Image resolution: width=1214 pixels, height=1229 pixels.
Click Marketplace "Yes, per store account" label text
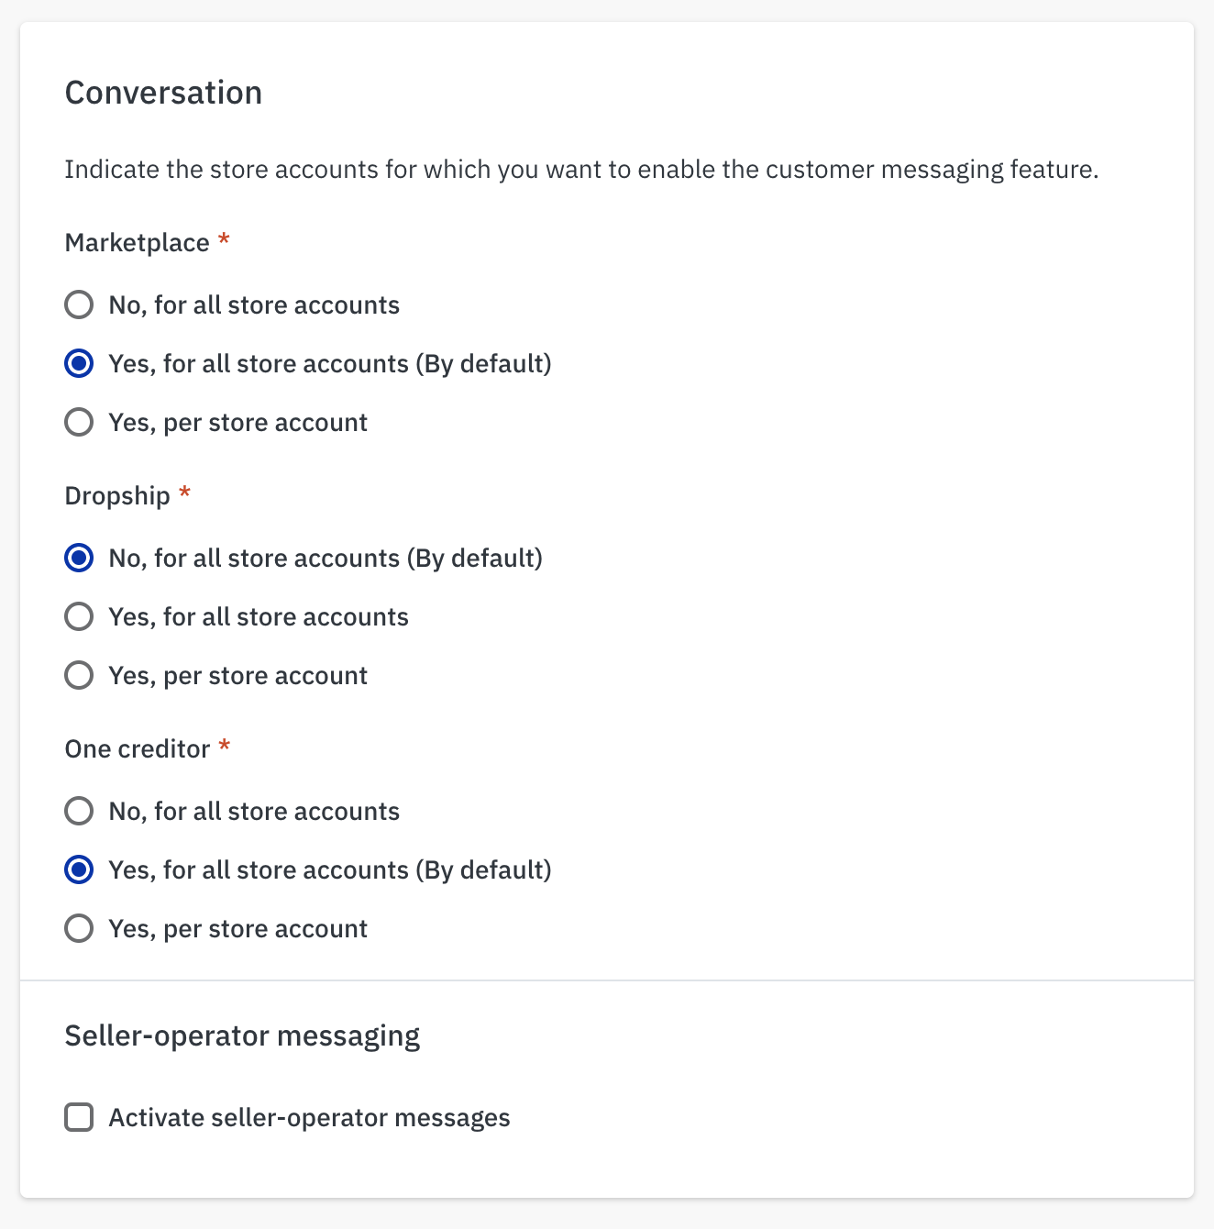pyautogui.click(x=237, y=423)
